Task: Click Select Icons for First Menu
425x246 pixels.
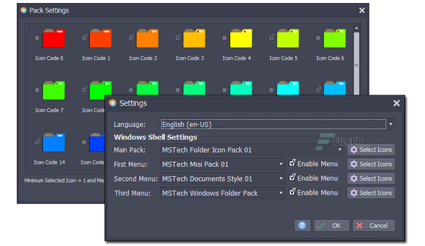Action: pos(371,164)
